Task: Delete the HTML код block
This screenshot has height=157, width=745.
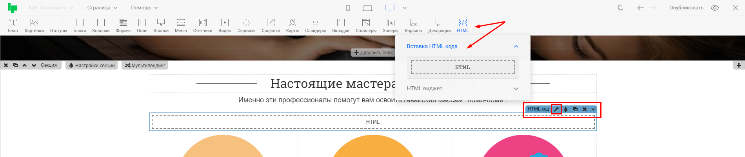Action: point(585,109)
